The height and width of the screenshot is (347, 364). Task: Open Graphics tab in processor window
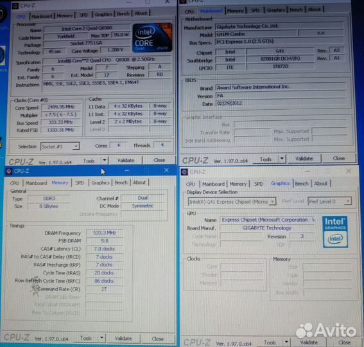point(103,14)
